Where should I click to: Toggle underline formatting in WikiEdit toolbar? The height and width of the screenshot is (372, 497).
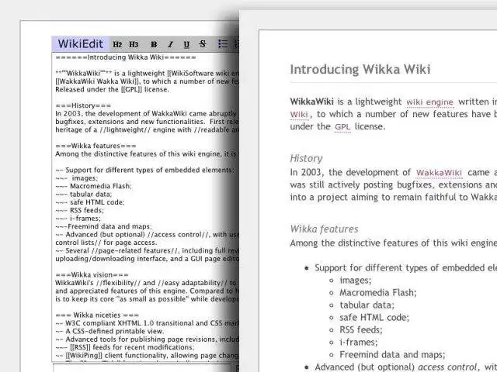click(x=186, y=44)
